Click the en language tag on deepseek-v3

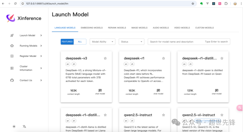[x=68, y=64]
